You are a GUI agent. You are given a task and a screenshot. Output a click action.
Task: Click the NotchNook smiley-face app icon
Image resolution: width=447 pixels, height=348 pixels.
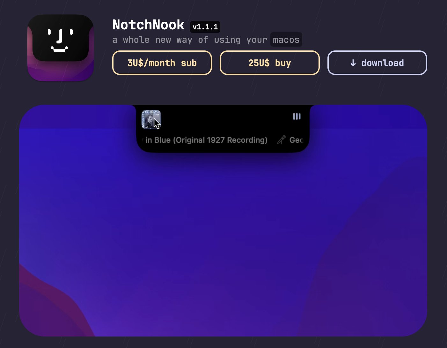tap(60, 47)
